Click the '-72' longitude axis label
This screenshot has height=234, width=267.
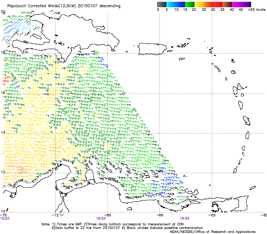(x=55, y=215)
